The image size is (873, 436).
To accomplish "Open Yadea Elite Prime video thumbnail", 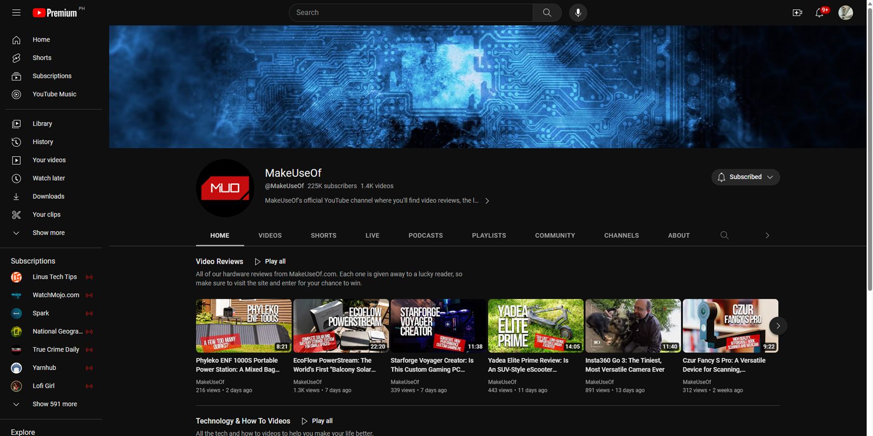I will 536,326.
